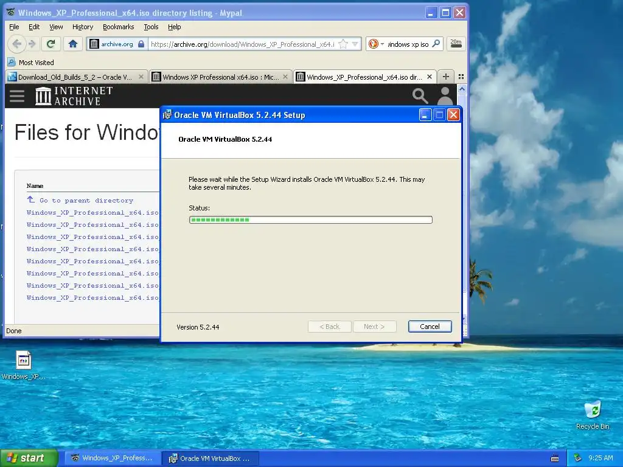Open the home page button

(73, 44)
